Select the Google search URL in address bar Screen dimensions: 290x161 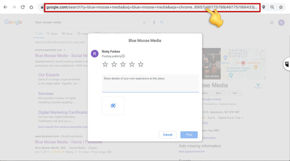[152, 8]
